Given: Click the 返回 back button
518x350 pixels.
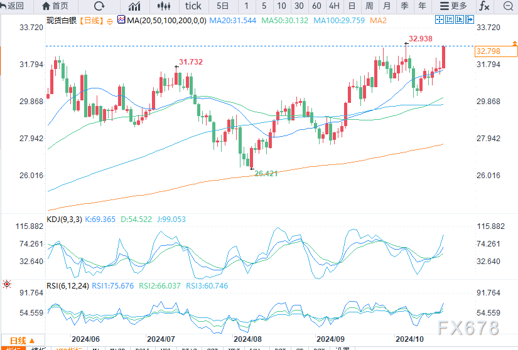Looking at the screenshot, I should 13,6.
